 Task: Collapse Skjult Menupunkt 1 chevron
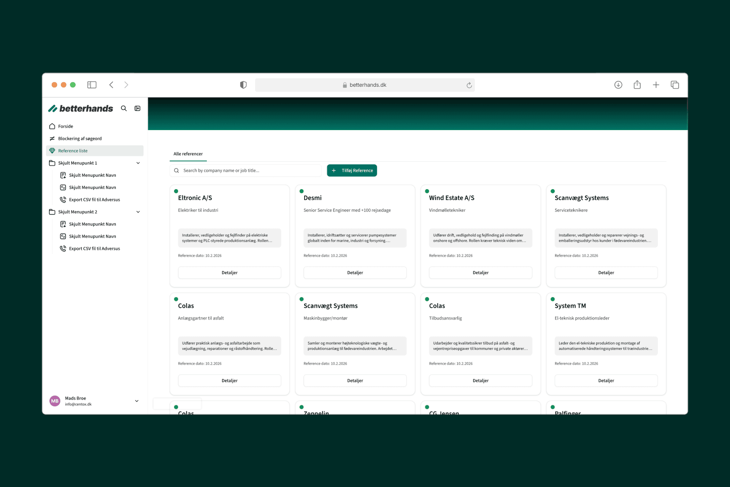click(138, 163)
